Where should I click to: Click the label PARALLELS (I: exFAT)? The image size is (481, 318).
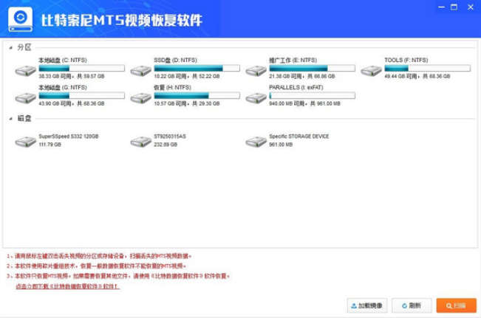click(296, 88)
